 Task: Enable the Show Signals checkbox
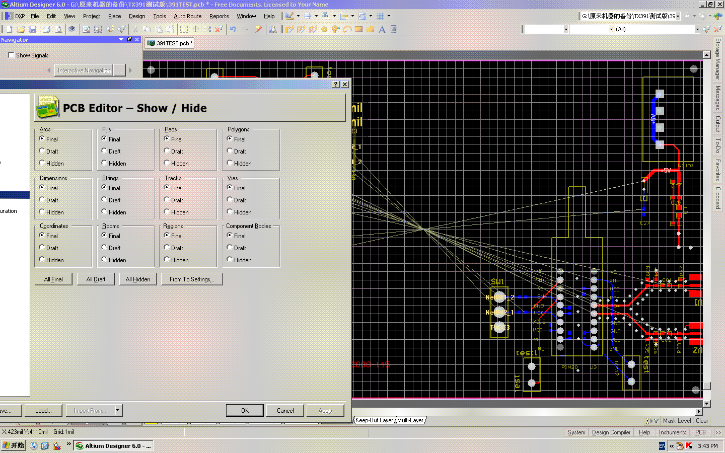(x=11, y=55)
